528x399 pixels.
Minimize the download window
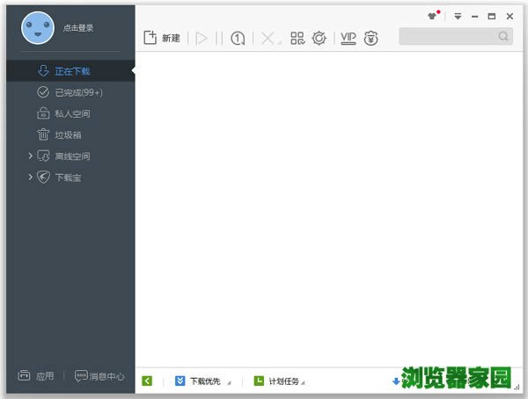(475, 16)
